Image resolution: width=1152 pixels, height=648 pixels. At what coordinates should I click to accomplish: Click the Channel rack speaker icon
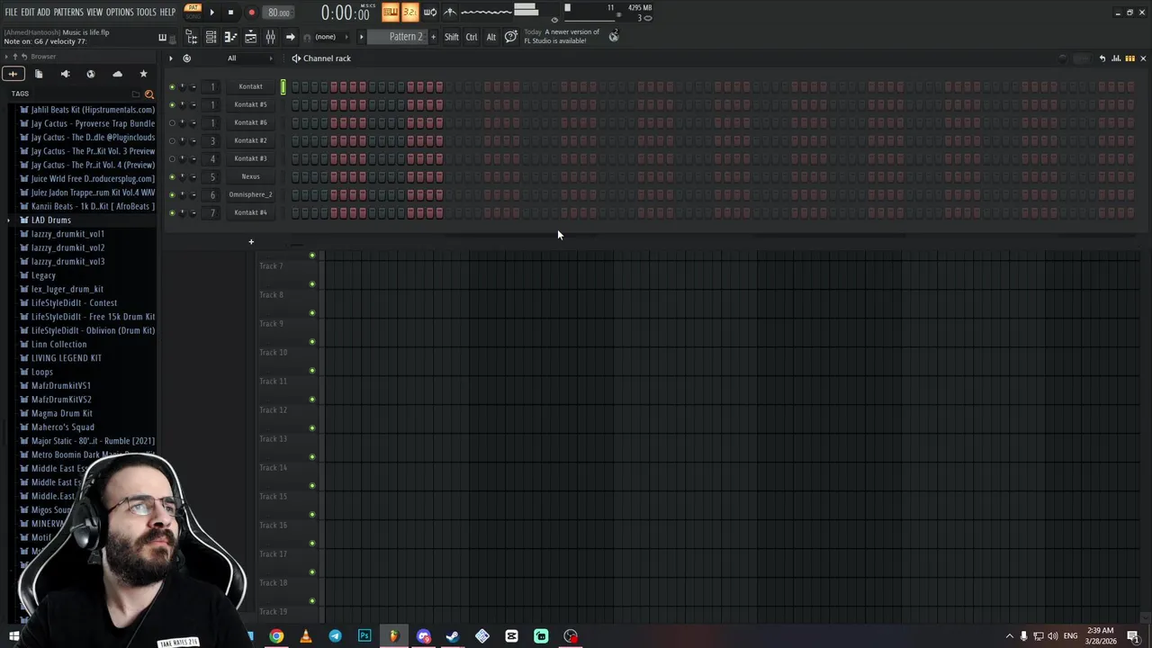[x=295, y=58]
